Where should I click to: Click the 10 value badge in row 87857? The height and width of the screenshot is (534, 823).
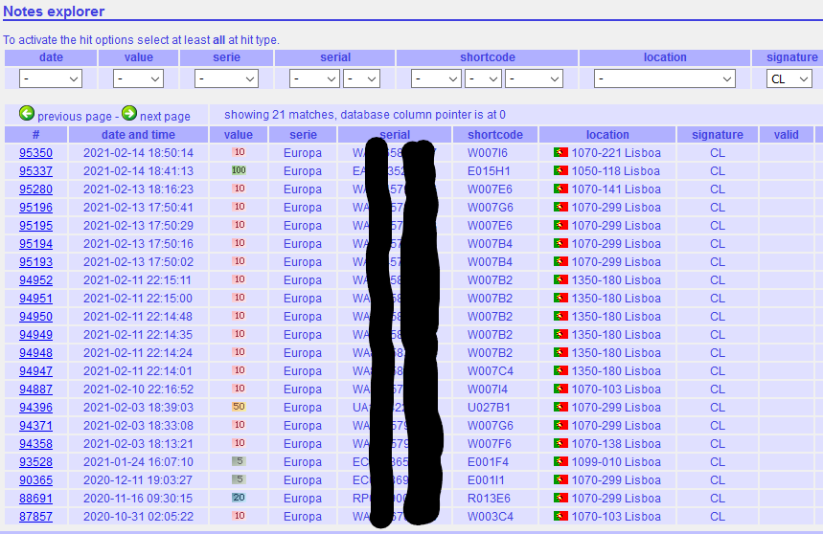pyautogui.click(x=239, y=516)
